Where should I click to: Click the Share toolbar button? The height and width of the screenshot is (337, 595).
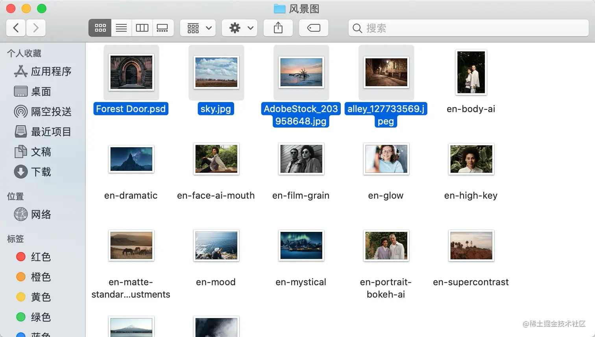(x=278, y=28)
